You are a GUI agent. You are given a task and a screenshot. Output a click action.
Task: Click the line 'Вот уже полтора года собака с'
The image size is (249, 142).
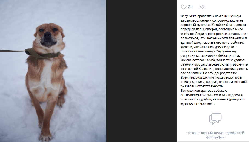tap(204, 91)
